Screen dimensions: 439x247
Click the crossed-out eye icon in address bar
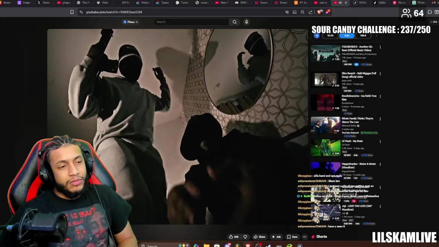287,12
